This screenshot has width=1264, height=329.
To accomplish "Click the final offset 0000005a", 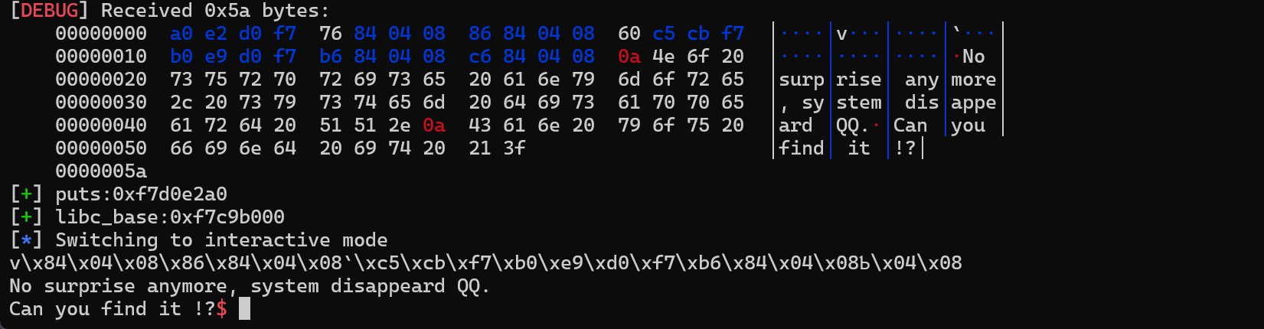I will coord(101,171).
